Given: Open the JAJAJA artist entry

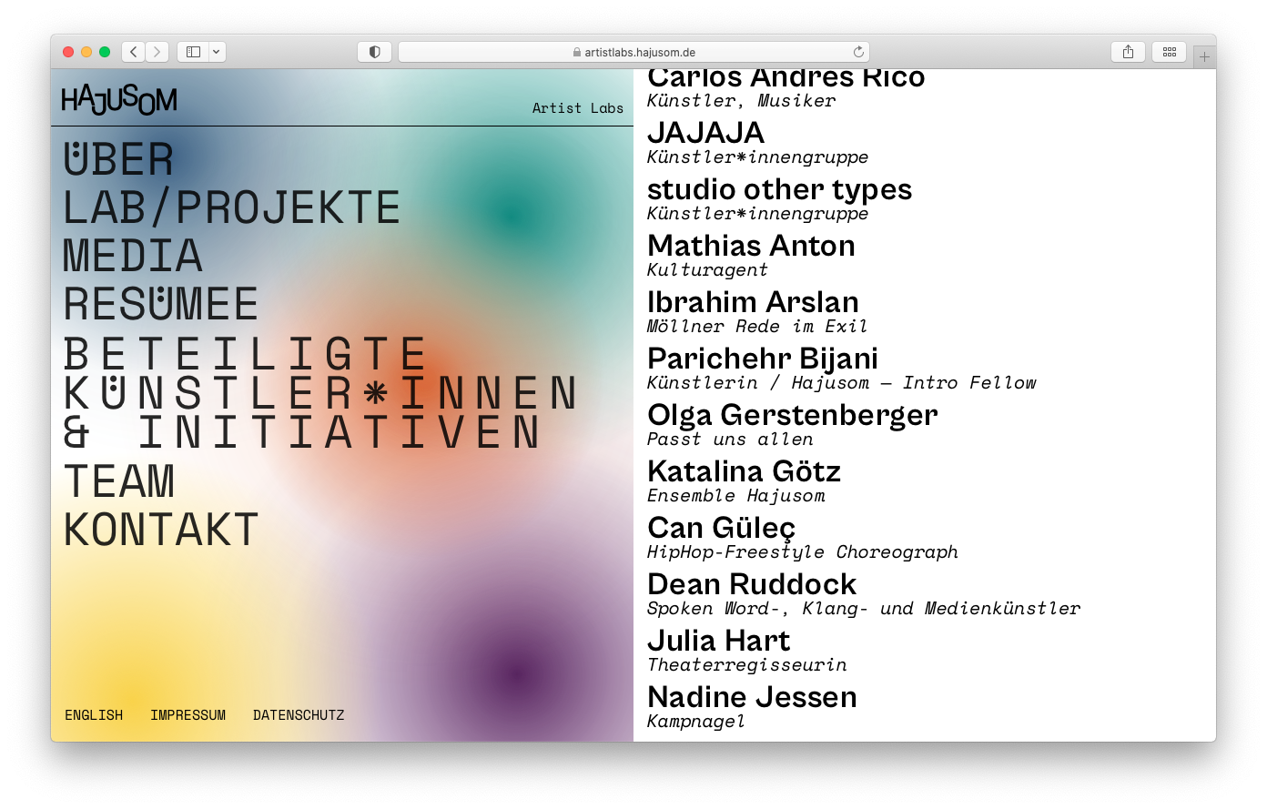Looking at the screenshot, I should (x=705, y=133).
